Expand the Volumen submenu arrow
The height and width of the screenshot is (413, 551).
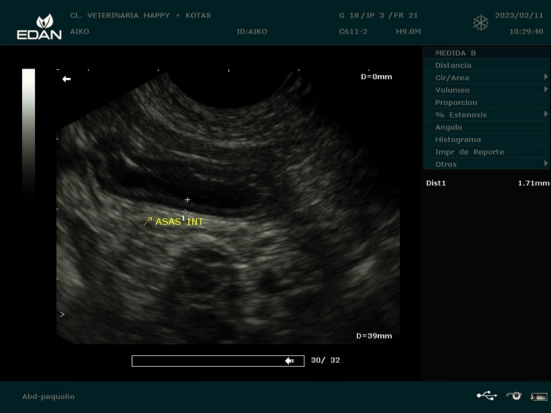pos(546,89)
